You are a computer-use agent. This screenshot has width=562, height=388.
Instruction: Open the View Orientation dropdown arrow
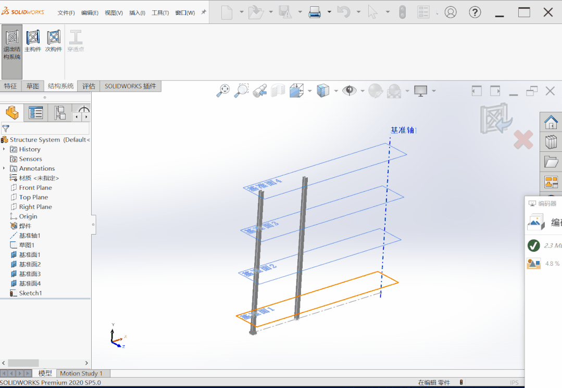310,91
